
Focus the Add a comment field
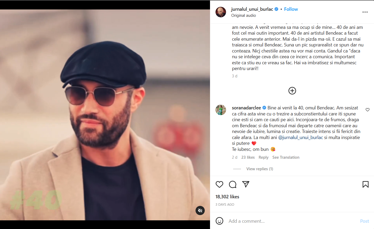289,221
